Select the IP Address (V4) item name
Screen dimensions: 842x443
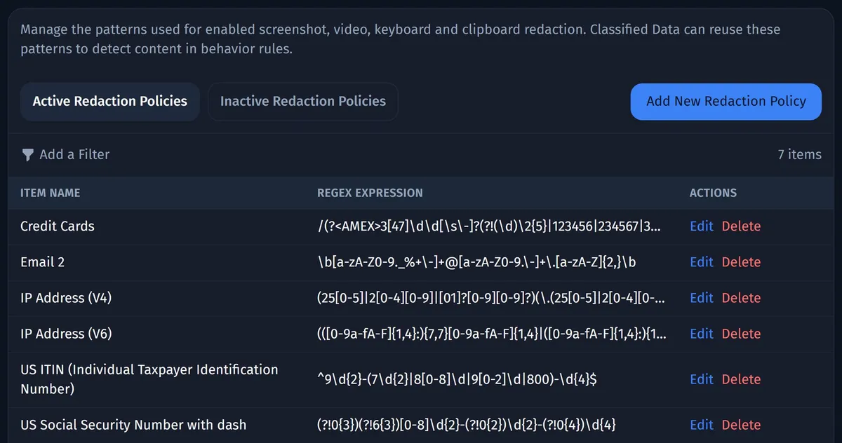click(x=66, y=298)
